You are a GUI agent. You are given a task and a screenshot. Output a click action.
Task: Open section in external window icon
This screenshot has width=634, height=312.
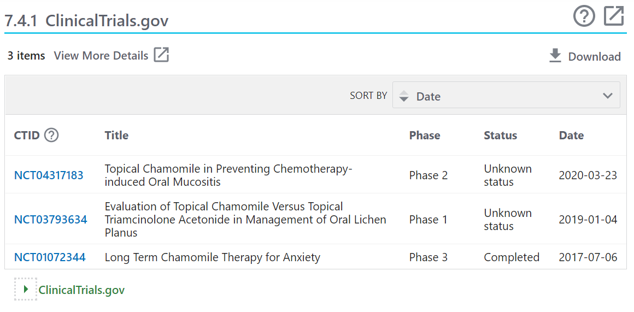click(x=614, y=16)
